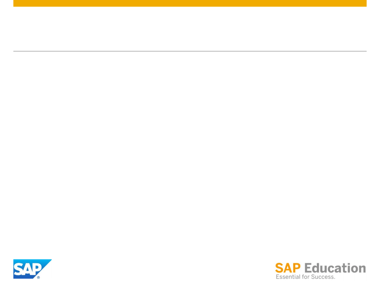Click the letter S in blue SAP logo
This screenshot has height=285, width=380.
(x=18, y=269)
